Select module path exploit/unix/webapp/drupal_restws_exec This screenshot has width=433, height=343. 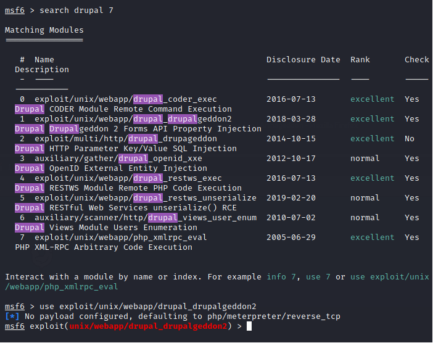pos(128,178)
